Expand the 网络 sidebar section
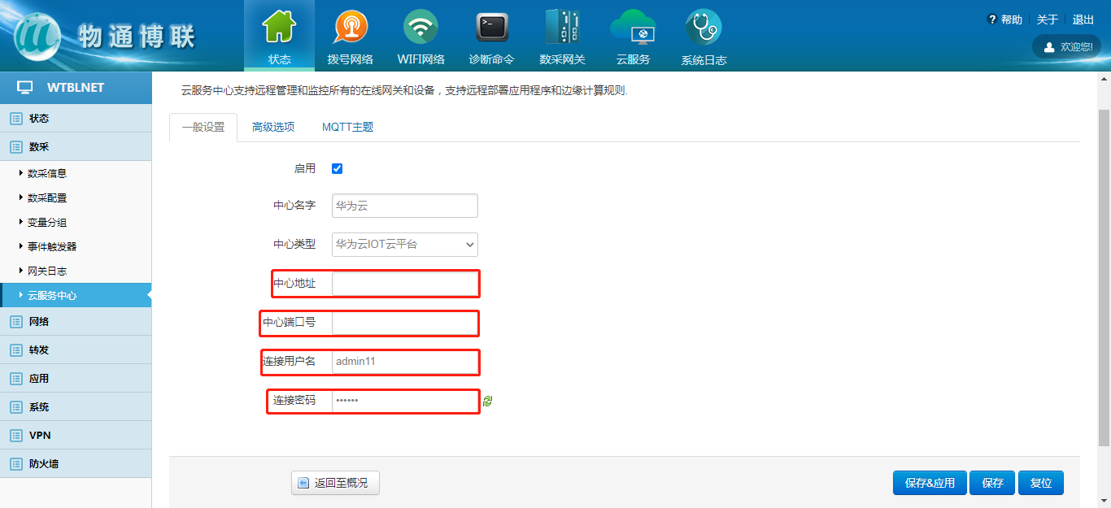 [39, 322]
